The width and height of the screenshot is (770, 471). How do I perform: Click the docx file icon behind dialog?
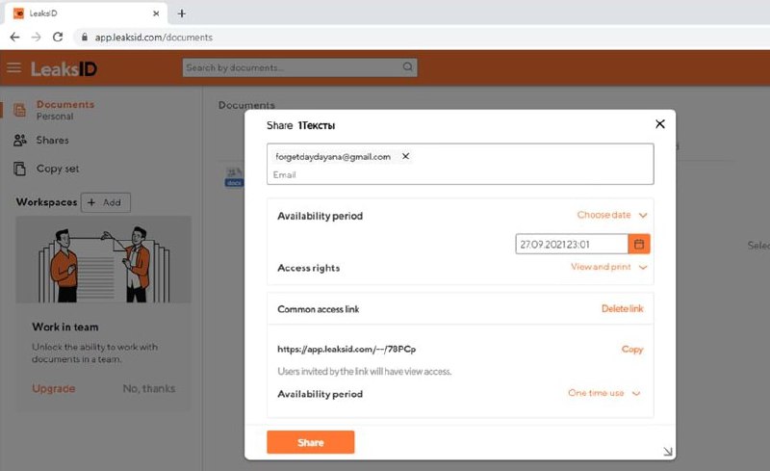pyautogui.click(x=234, y=177)
